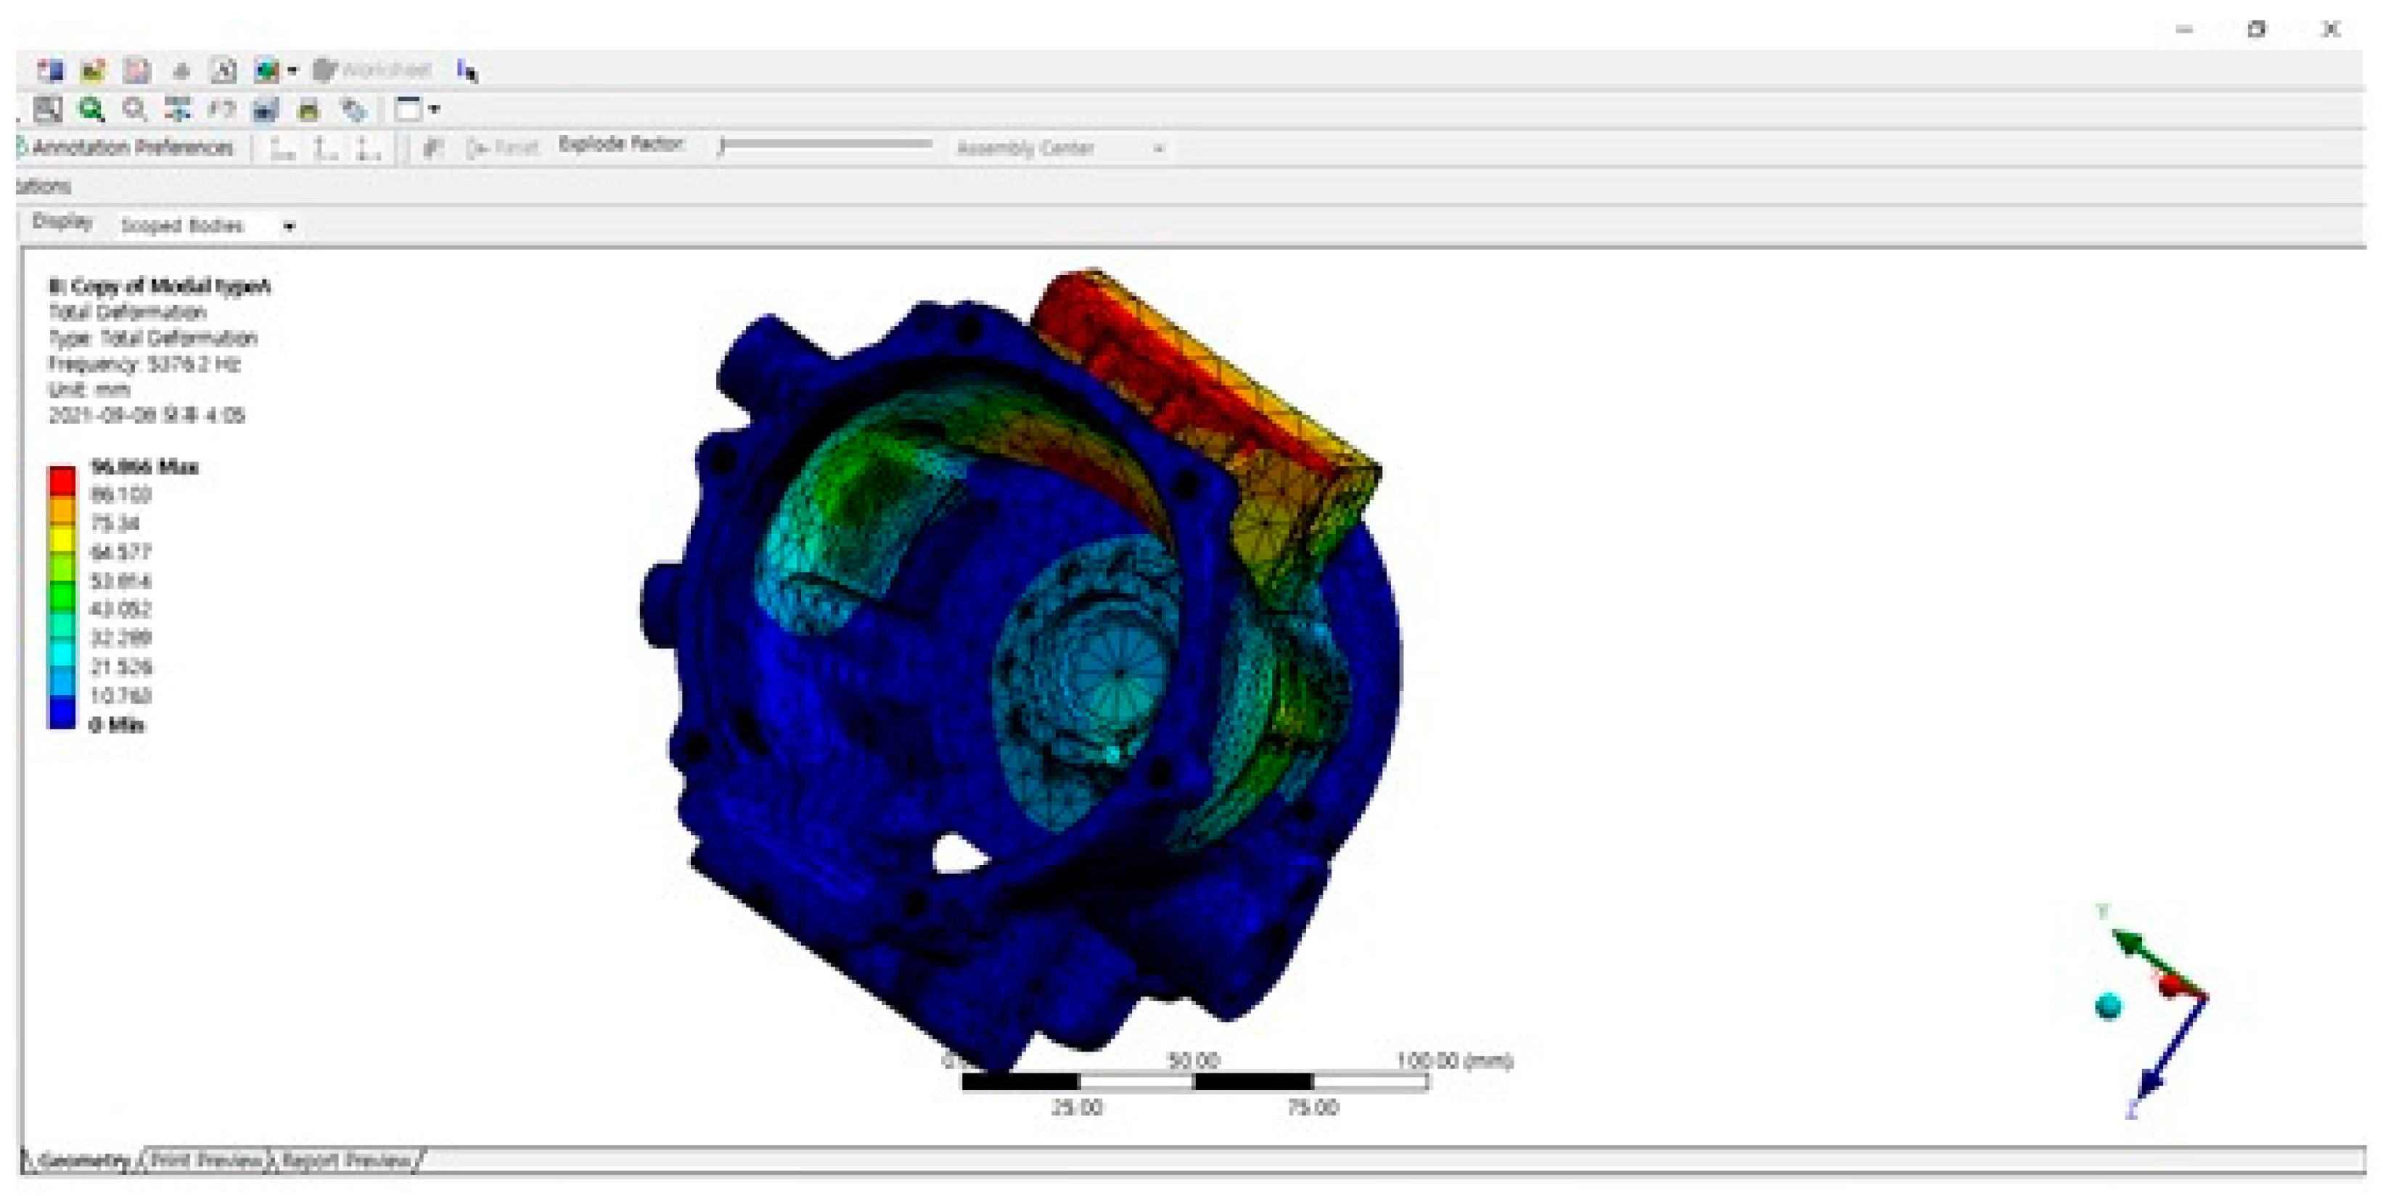The height and width of the screenshot is (1196, 2383).
Task: Click the first toolbar icon in top row
Action: 50,70
